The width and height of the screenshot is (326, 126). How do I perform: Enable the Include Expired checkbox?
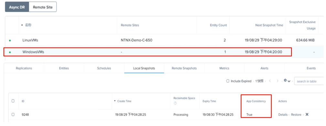click(228, 81)
